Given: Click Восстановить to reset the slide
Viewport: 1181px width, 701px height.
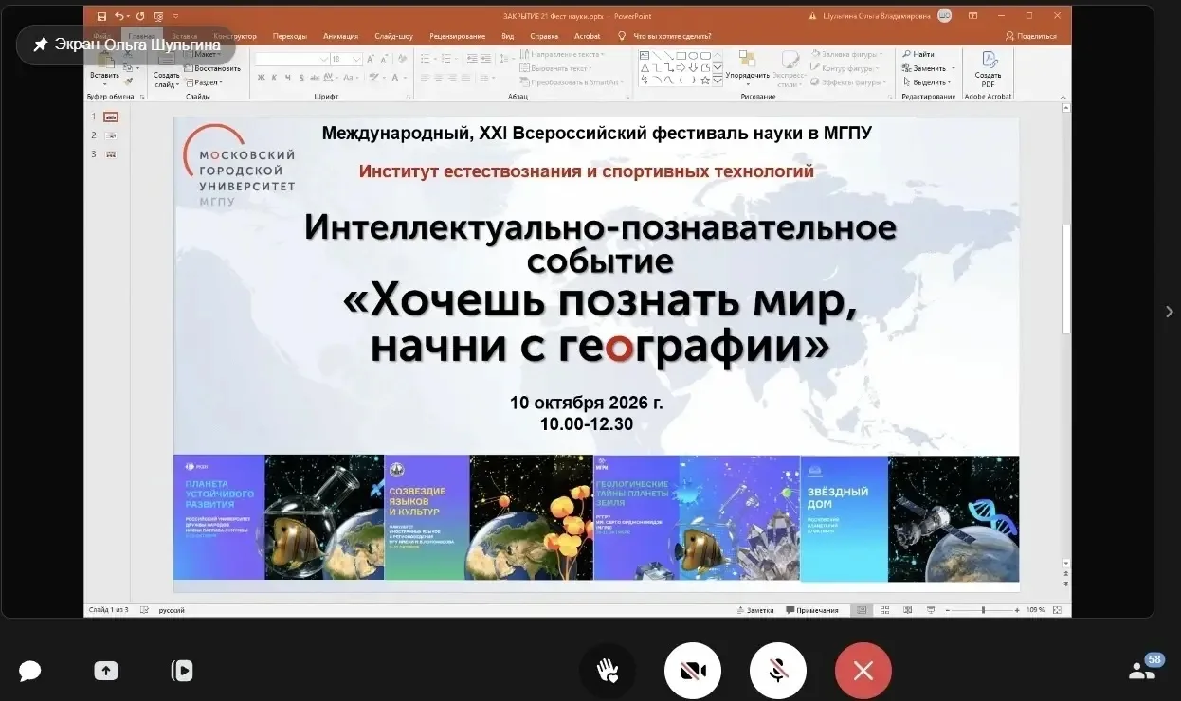Looking at the screenshot, I should coord(210,68).
